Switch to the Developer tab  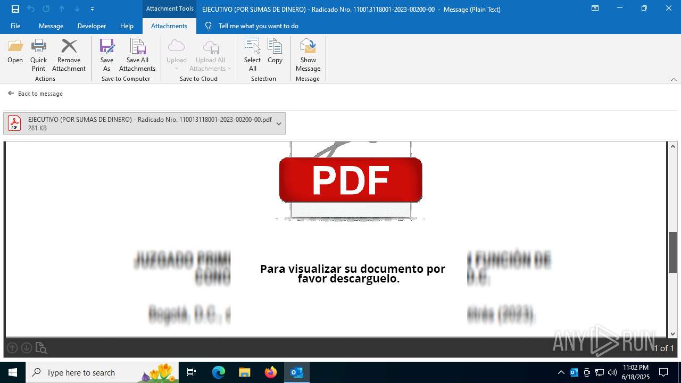pos(92,26)
